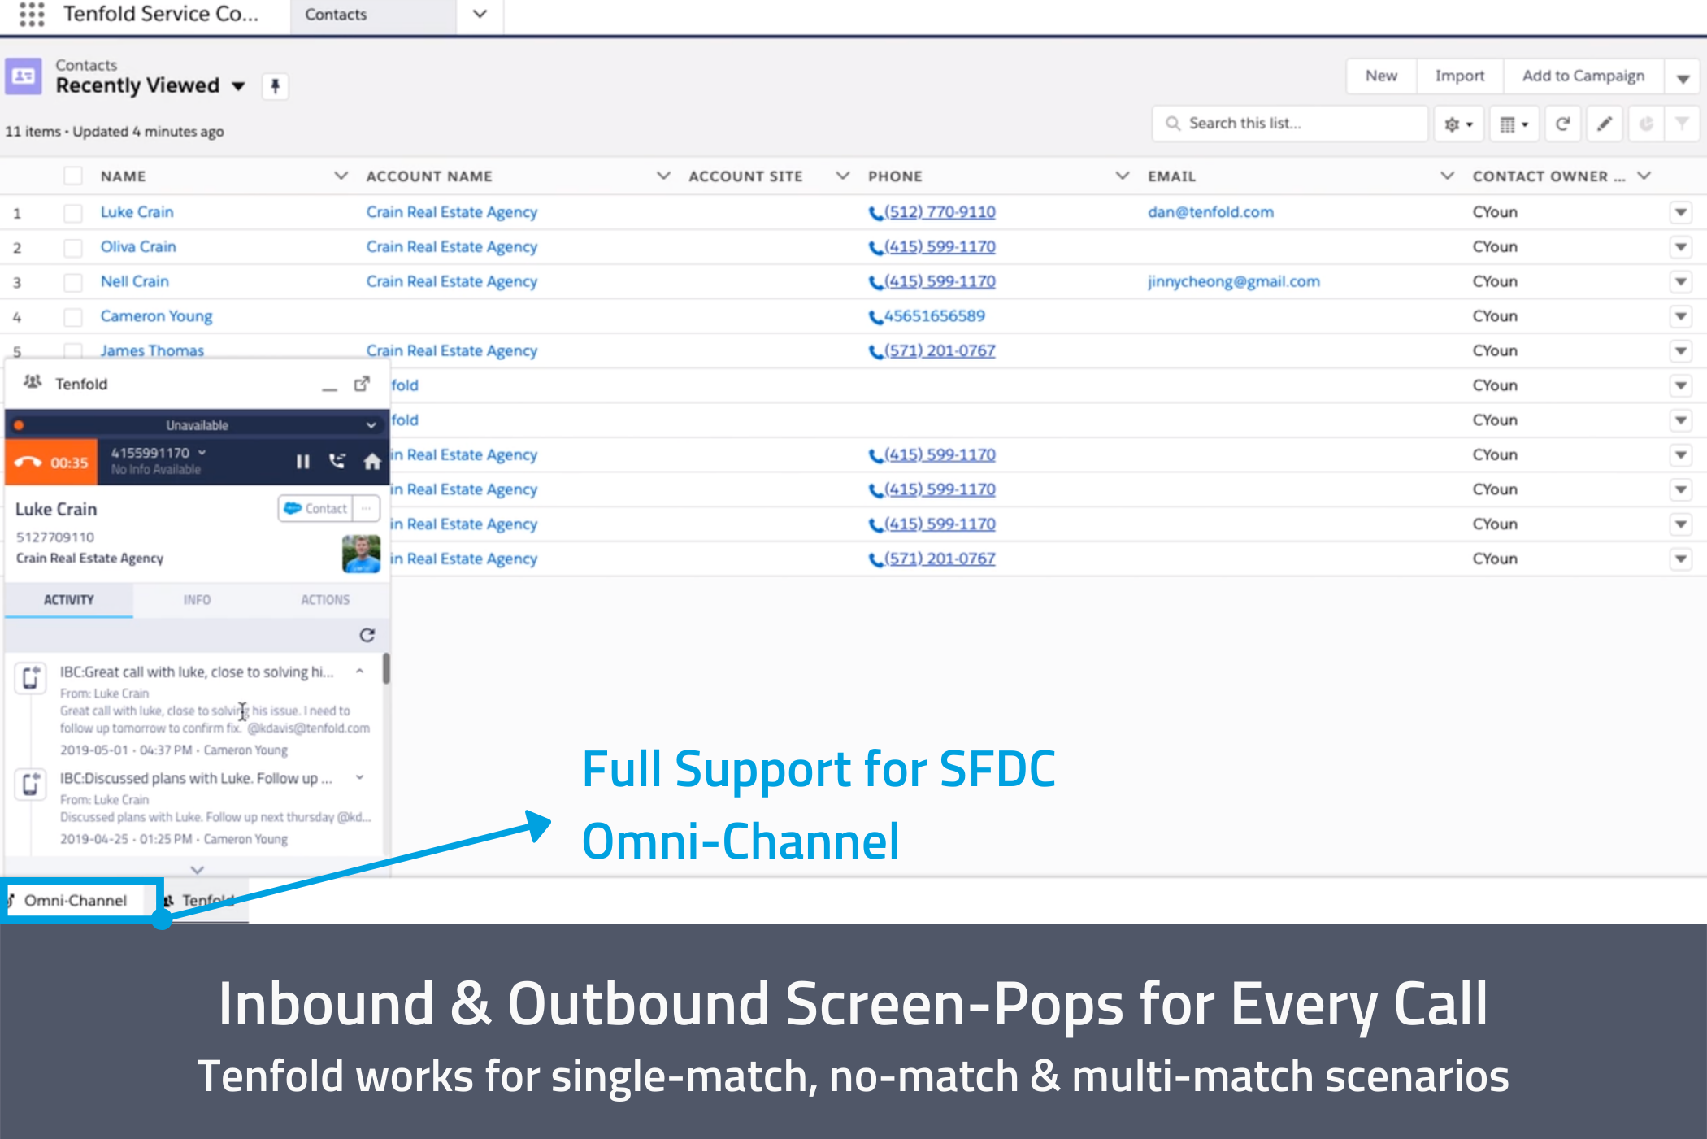Pop out the Tenfold widget to a new window

point(362,384)
